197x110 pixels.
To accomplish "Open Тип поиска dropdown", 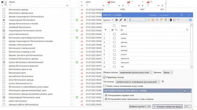I will 138,82.
